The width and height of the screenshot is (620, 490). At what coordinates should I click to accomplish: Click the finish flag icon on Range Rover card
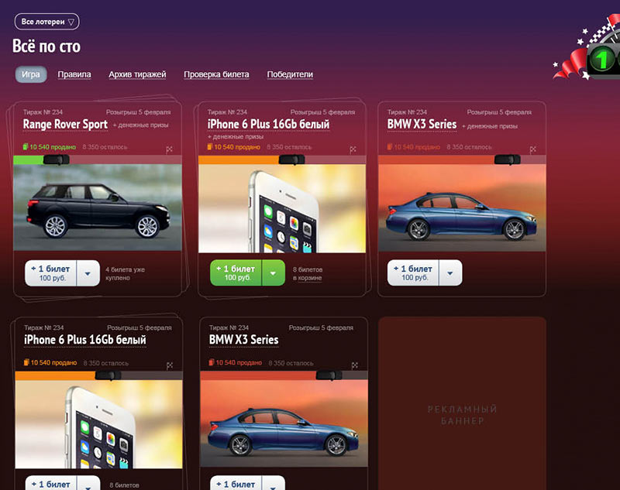(169, 149)
